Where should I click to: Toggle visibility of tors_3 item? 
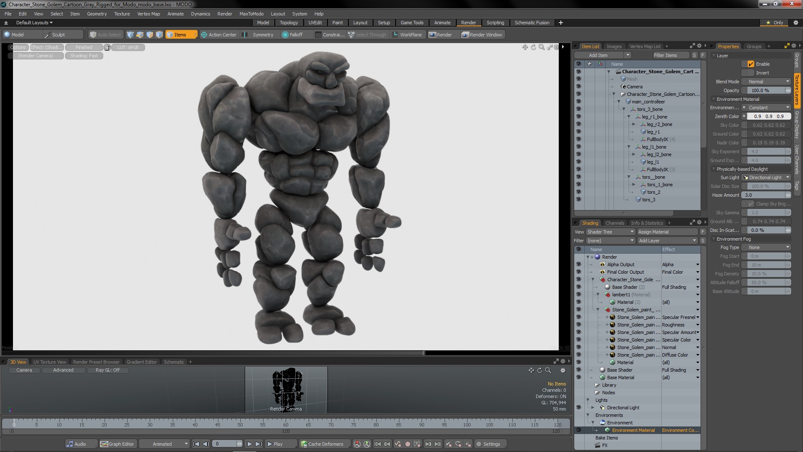coord(578,200)
